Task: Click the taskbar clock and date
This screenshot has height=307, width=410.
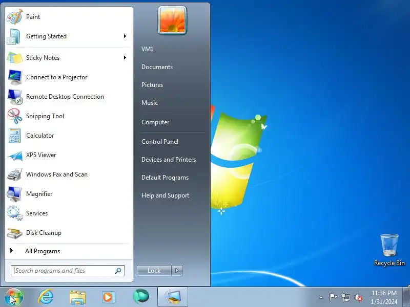Action: (x=384, y=297)
